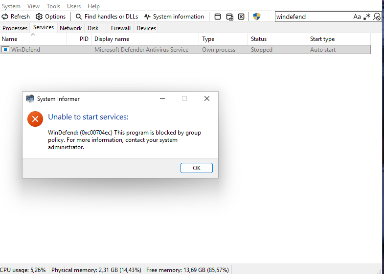Open the Users menu

click(x=74, y=6)
